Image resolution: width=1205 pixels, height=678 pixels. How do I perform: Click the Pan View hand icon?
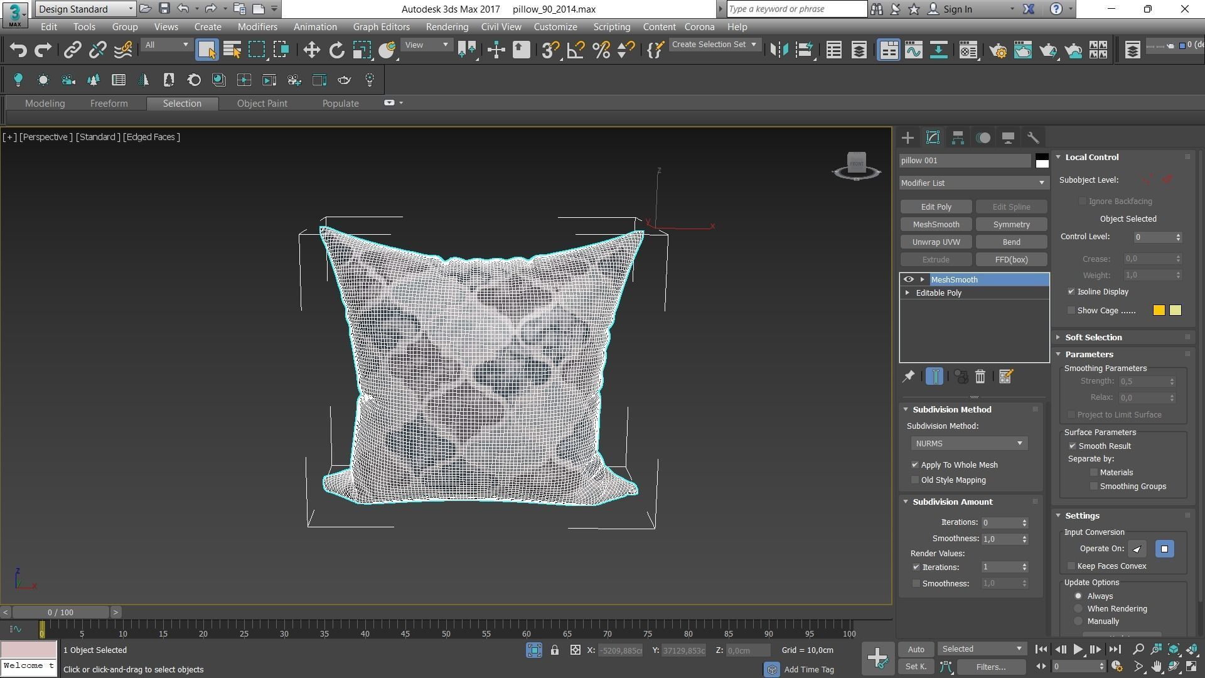point(1156,667)
